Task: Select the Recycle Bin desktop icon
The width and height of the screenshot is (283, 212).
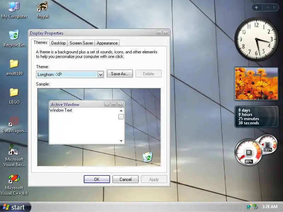Action: point(14,38)
